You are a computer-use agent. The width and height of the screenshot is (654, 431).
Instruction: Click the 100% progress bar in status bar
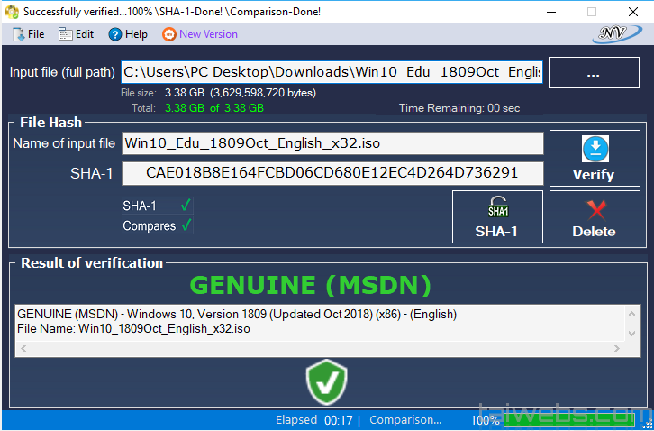[x=486, y=420]
